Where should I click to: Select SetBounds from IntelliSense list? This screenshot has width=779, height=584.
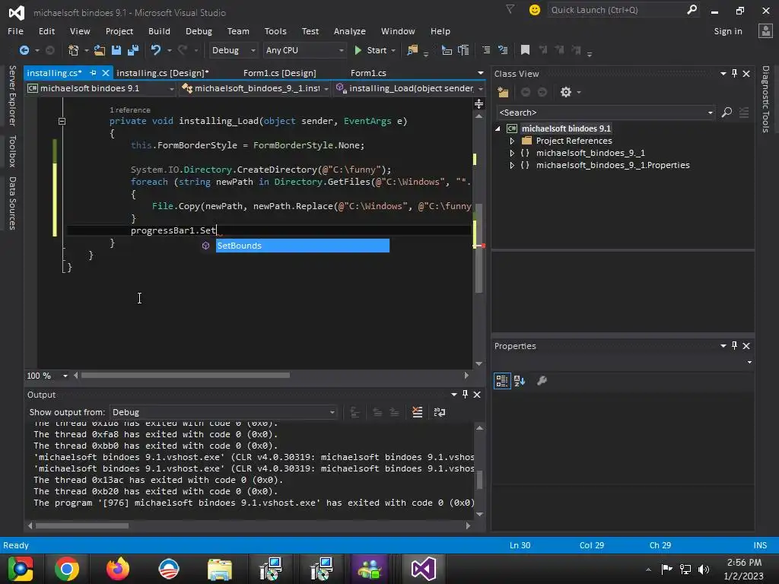click(x=302, y=246)
